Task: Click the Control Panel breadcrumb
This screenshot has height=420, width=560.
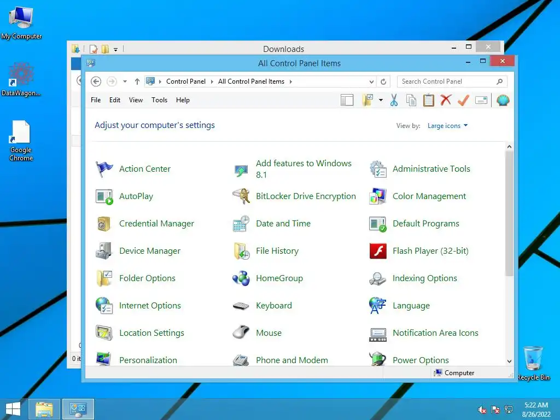Action: [x=186, y=81]
